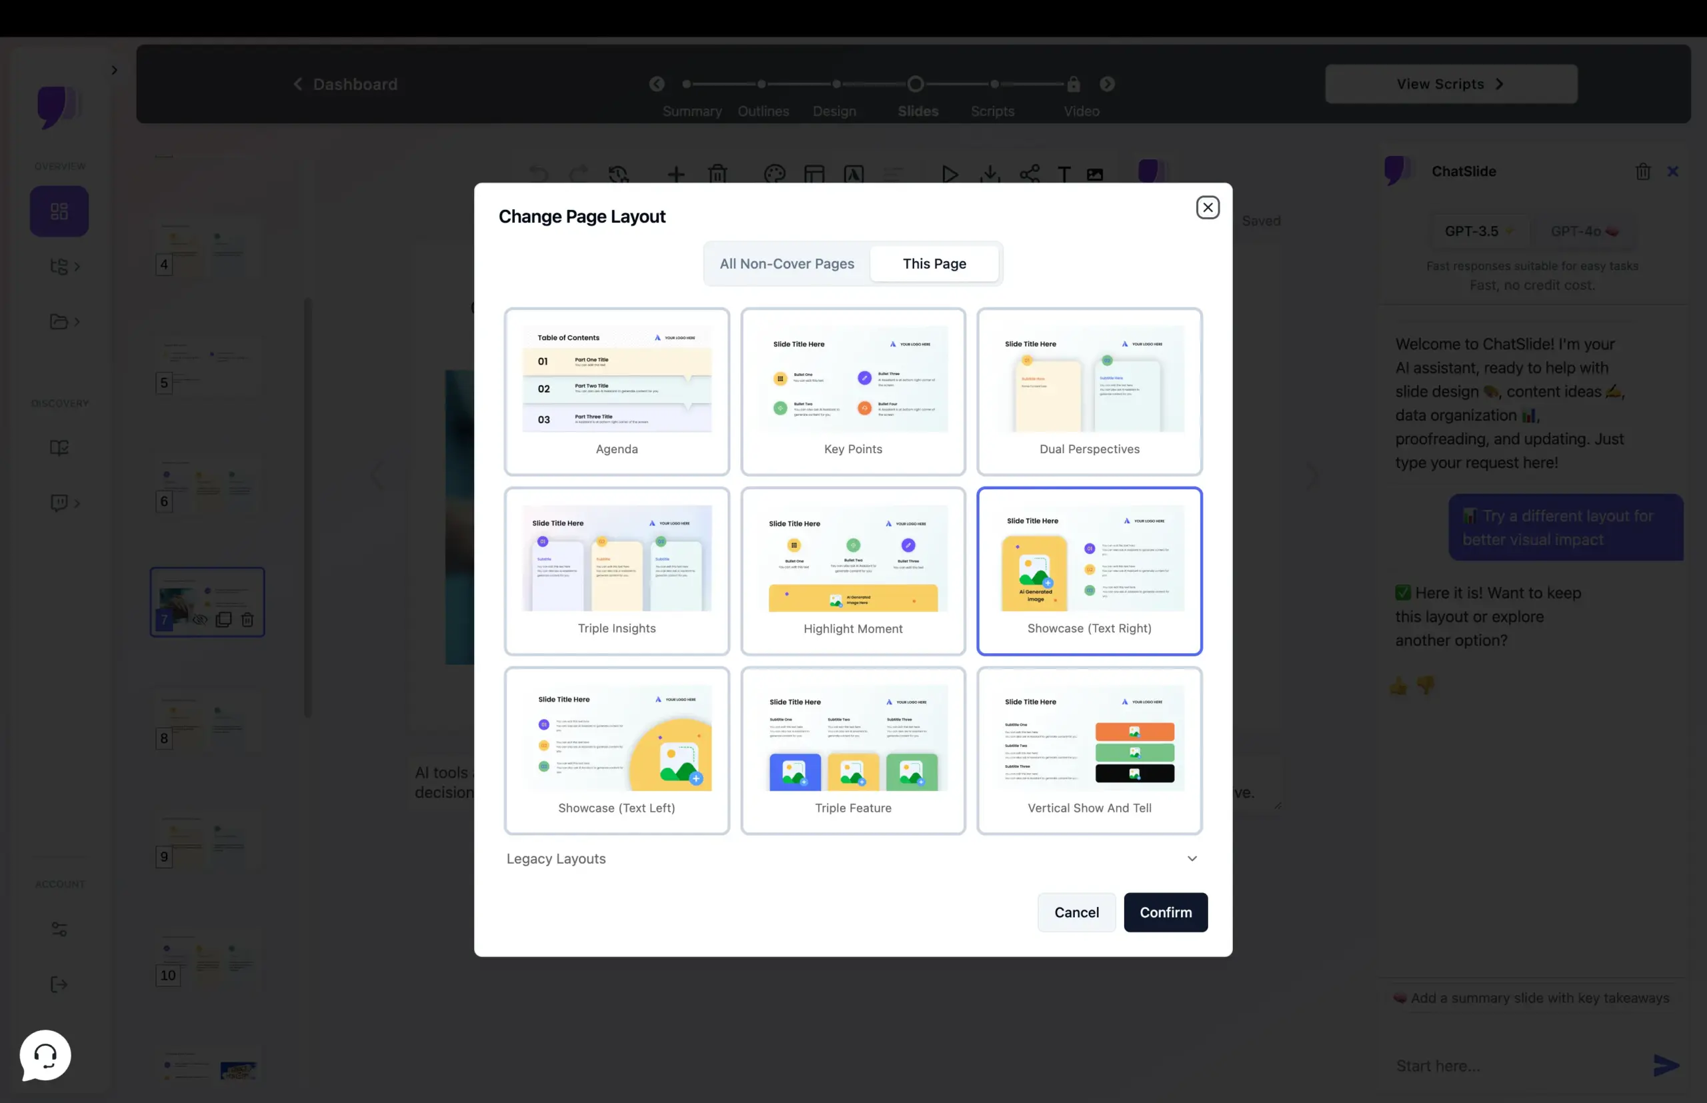Open the color palette theme tool
Image resolution: width=1707 pixels, height=1103 pixels.
(x=774, y=174)
